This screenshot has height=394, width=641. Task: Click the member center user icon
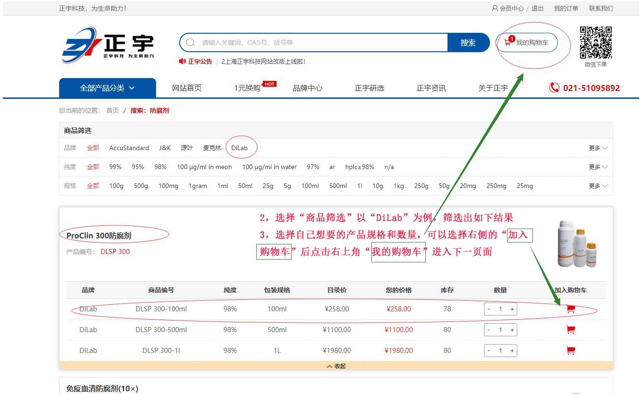tap(495, 8)
